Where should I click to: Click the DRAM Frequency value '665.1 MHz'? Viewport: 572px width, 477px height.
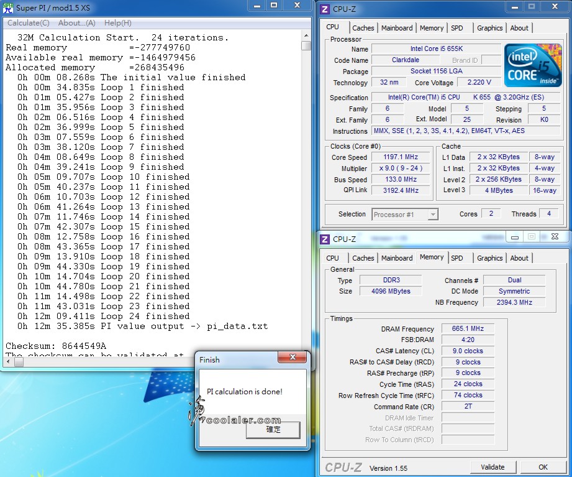point(468,329)
